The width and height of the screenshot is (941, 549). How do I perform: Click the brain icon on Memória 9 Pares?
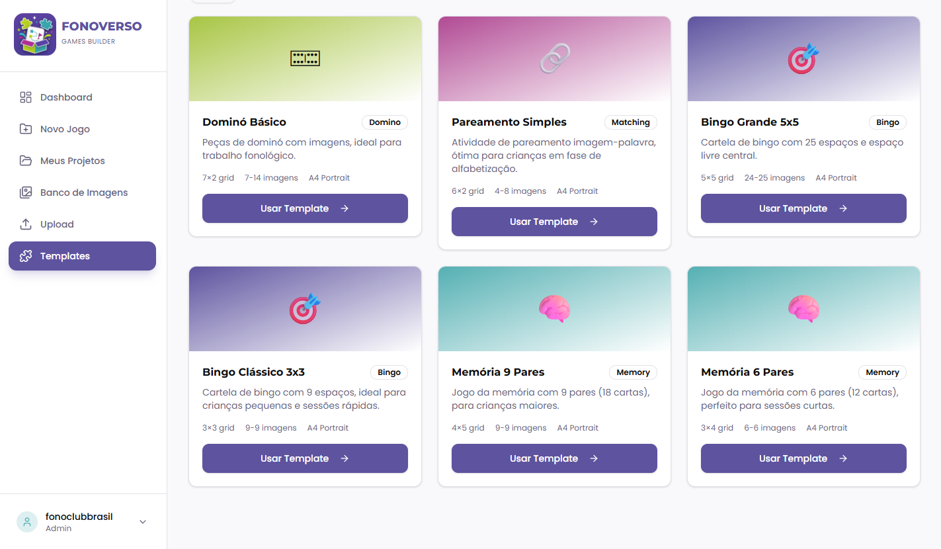(554, 308)
